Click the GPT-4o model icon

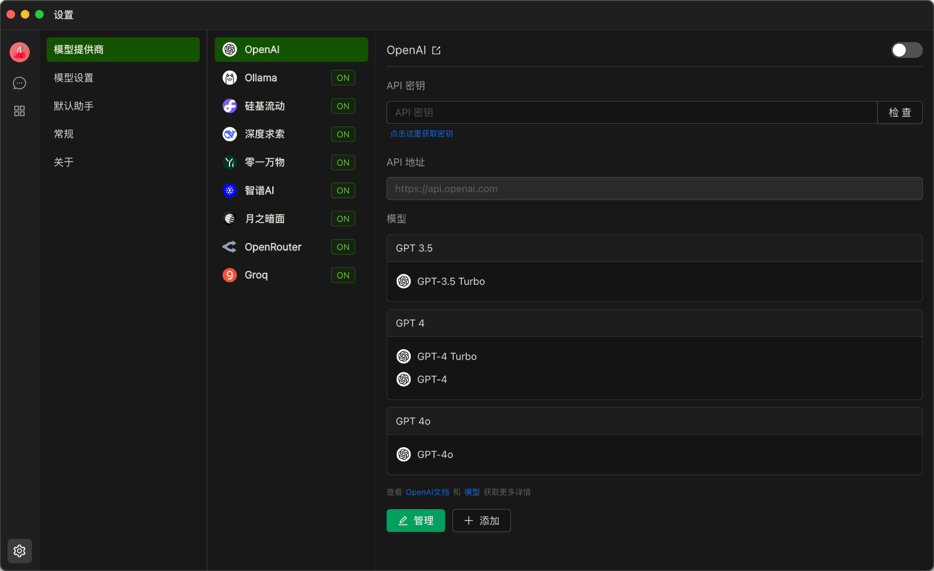coord(404,454)
